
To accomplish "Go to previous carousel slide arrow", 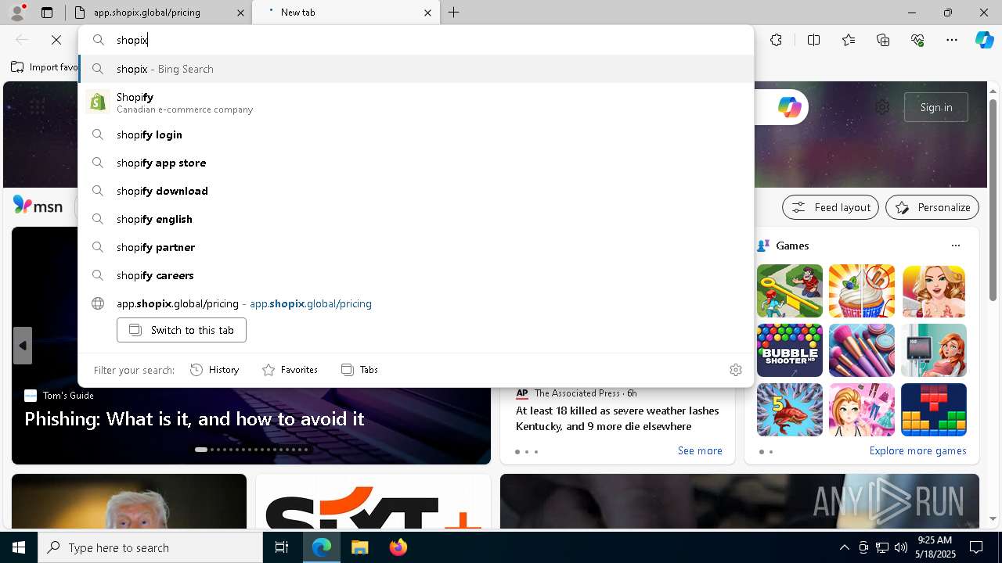I will click(x=23, y=346).
